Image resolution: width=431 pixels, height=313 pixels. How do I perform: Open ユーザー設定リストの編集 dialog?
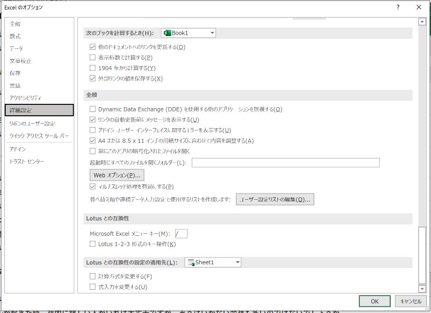[275, 200]
